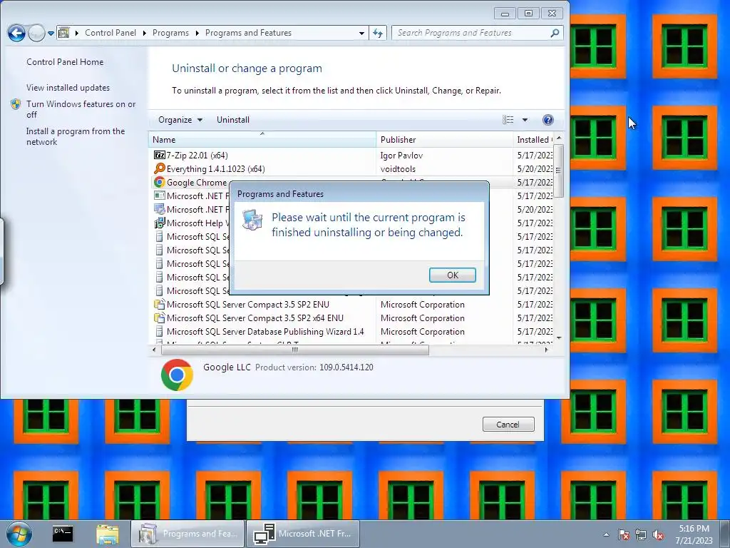Click the Action Center flag tray icon
This screenshot has width=730, height=548.
623,534
